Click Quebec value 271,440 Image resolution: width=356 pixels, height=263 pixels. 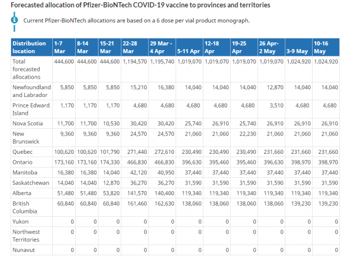pyautogui.click(x=137, y=152)
